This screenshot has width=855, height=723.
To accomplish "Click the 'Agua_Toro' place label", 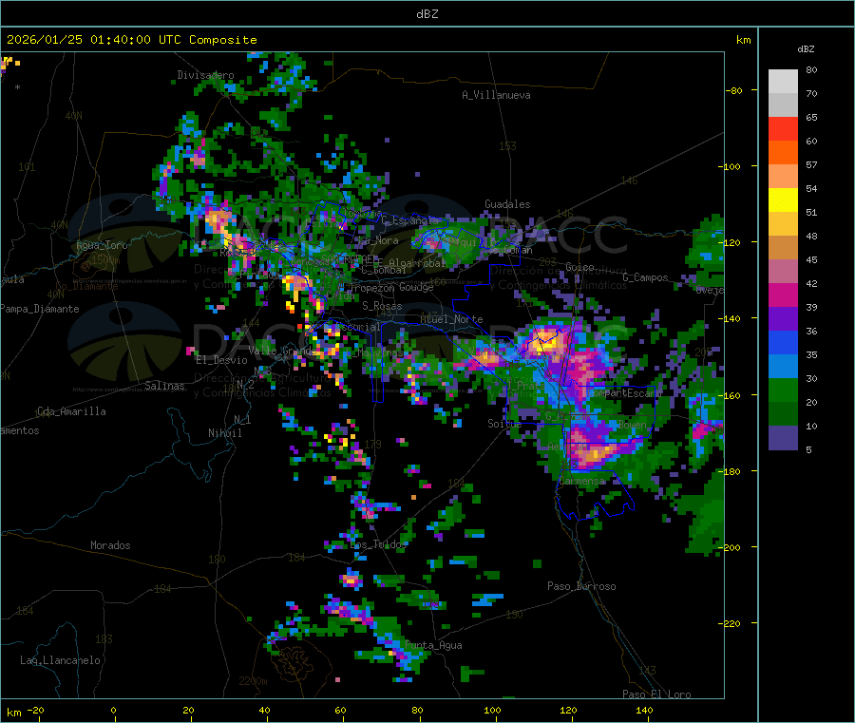I will pyautogui.click(x=102, y=245).
